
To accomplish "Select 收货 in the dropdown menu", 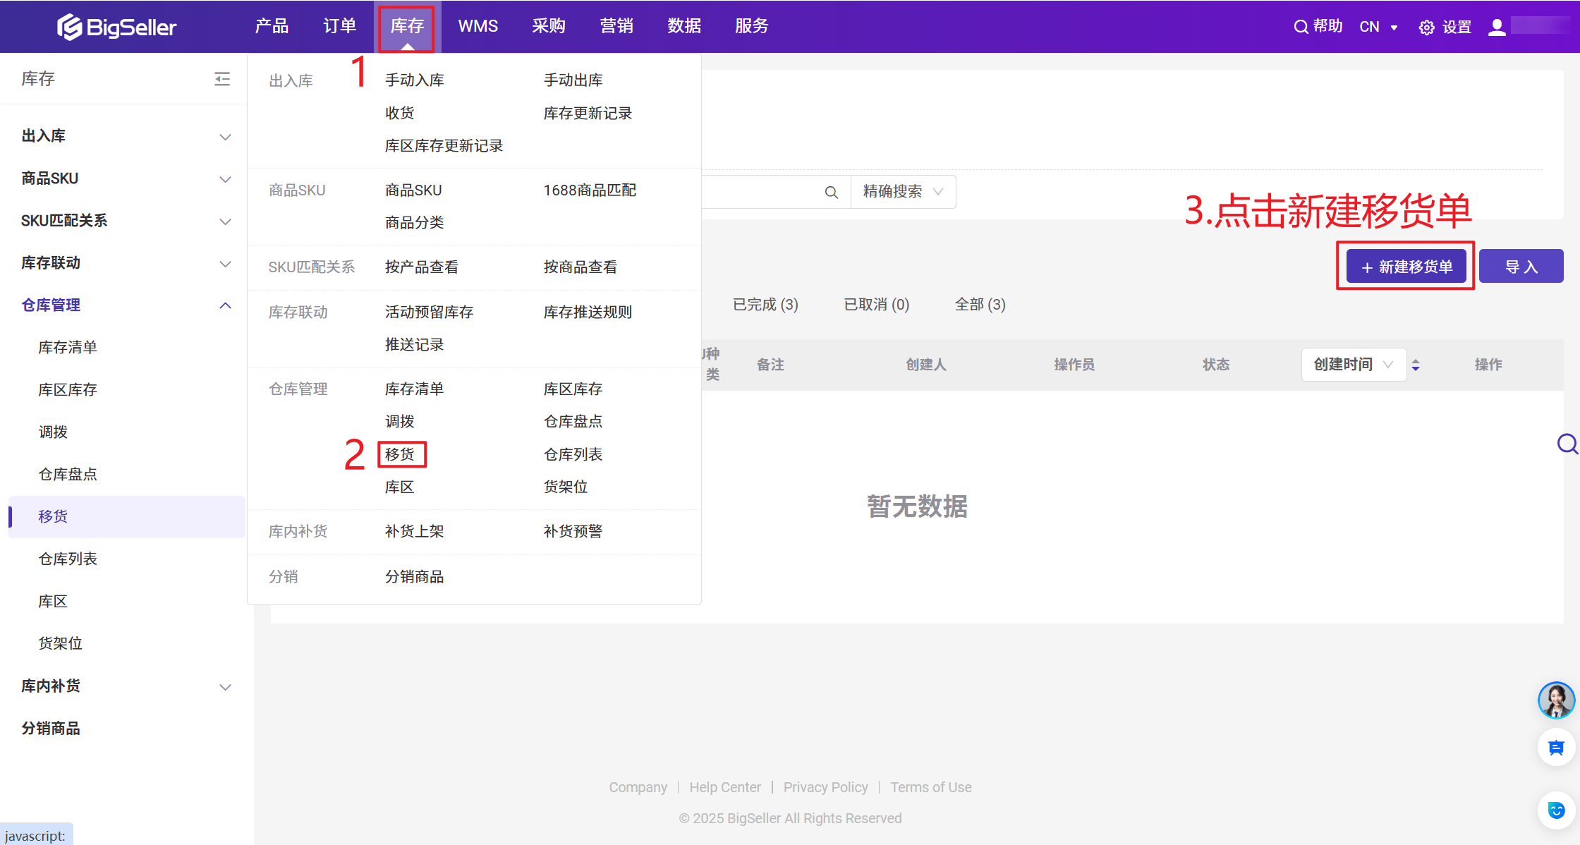I will pyautogui.click(x=399, y=113).
